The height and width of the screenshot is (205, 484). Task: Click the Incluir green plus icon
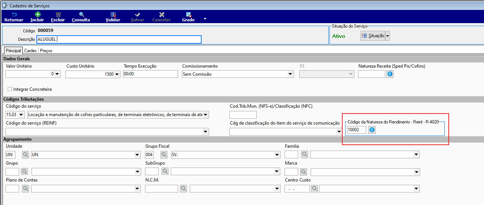click(37, 15)
